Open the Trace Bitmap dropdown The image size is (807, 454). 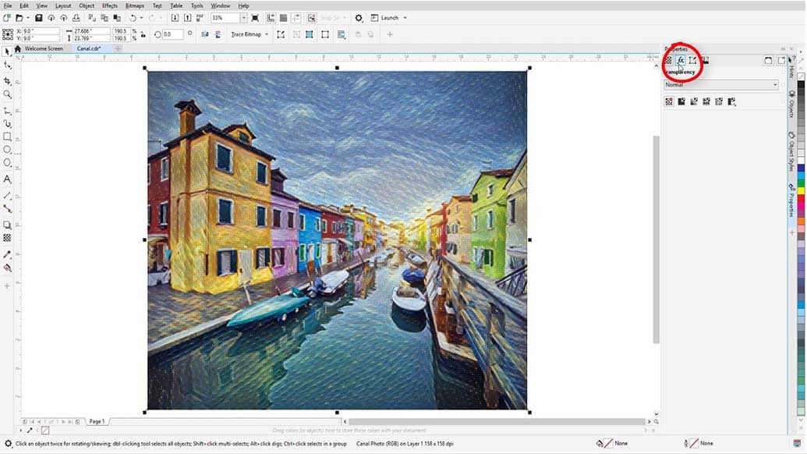click(267, 34)
